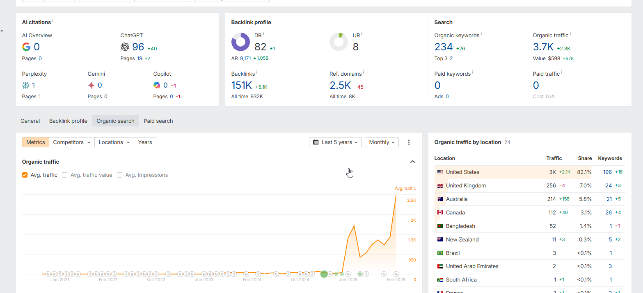Uncheck the Avg. traffic checkbox
Image resolution: width=643 pixels, height=293 pixels.
25,175
